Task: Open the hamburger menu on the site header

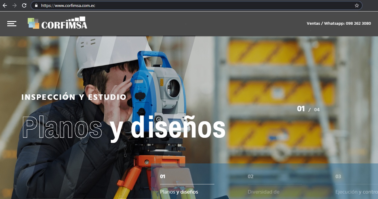Action: pyautogui.click(x=12, y=24)
